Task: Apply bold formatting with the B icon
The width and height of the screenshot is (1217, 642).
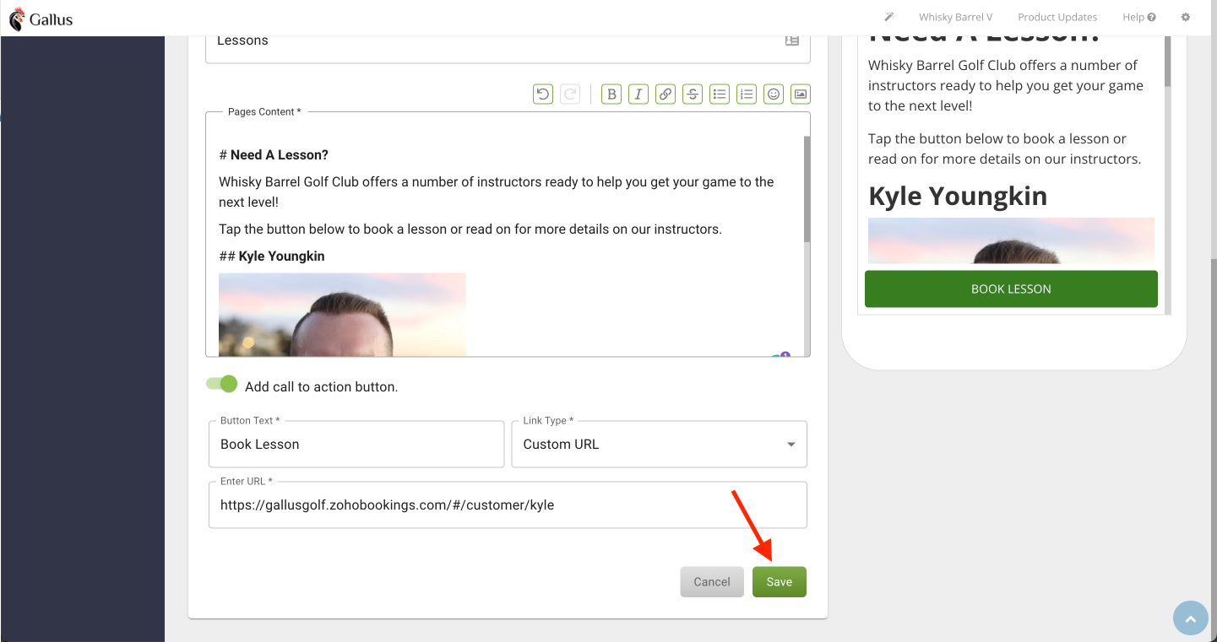Action: [x=611, y=94]
